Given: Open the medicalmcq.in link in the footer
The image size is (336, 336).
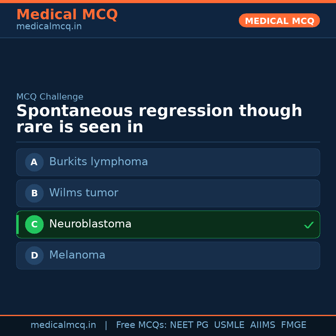Looking at the screenshot, I should pos(63,325).
